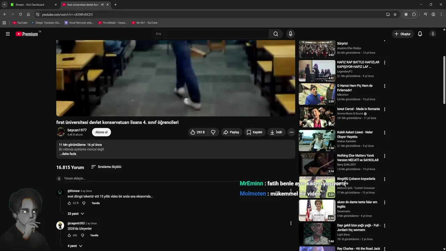Screen dimensions: 446x251
Task: Open the Sürprizi video thumbnail
Action: click(x=317, y=49)
